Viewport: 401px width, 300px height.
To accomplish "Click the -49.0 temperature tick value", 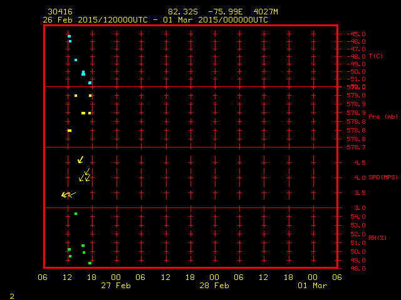I will tap(357, 64).
